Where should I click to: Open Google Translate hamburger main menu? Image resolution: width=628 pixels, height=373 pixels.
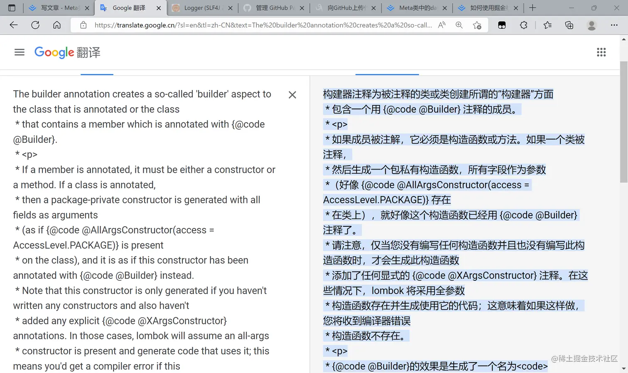tap(20, 52)
